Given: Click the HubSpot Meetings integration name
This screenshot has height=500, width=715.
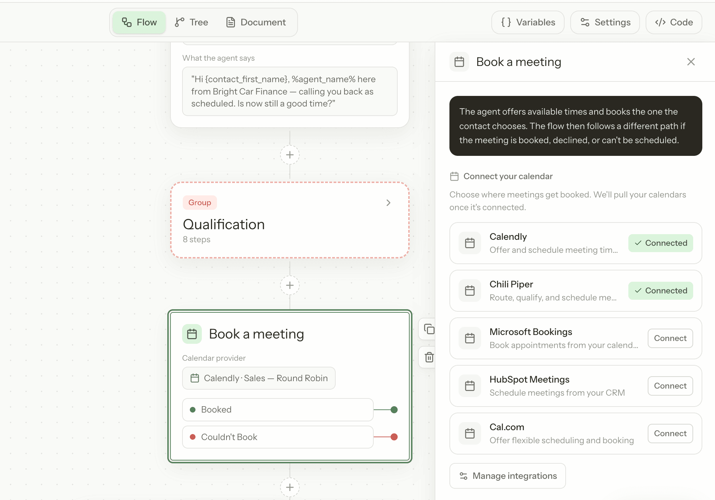Looking at the screenshot, I should tap(529, 379).
